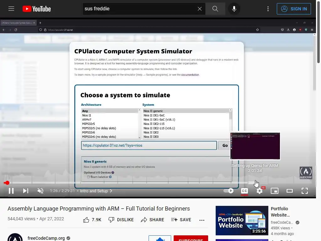Open the three-dot settings menu in header
The image size is (321, 241).
(268, 9)
